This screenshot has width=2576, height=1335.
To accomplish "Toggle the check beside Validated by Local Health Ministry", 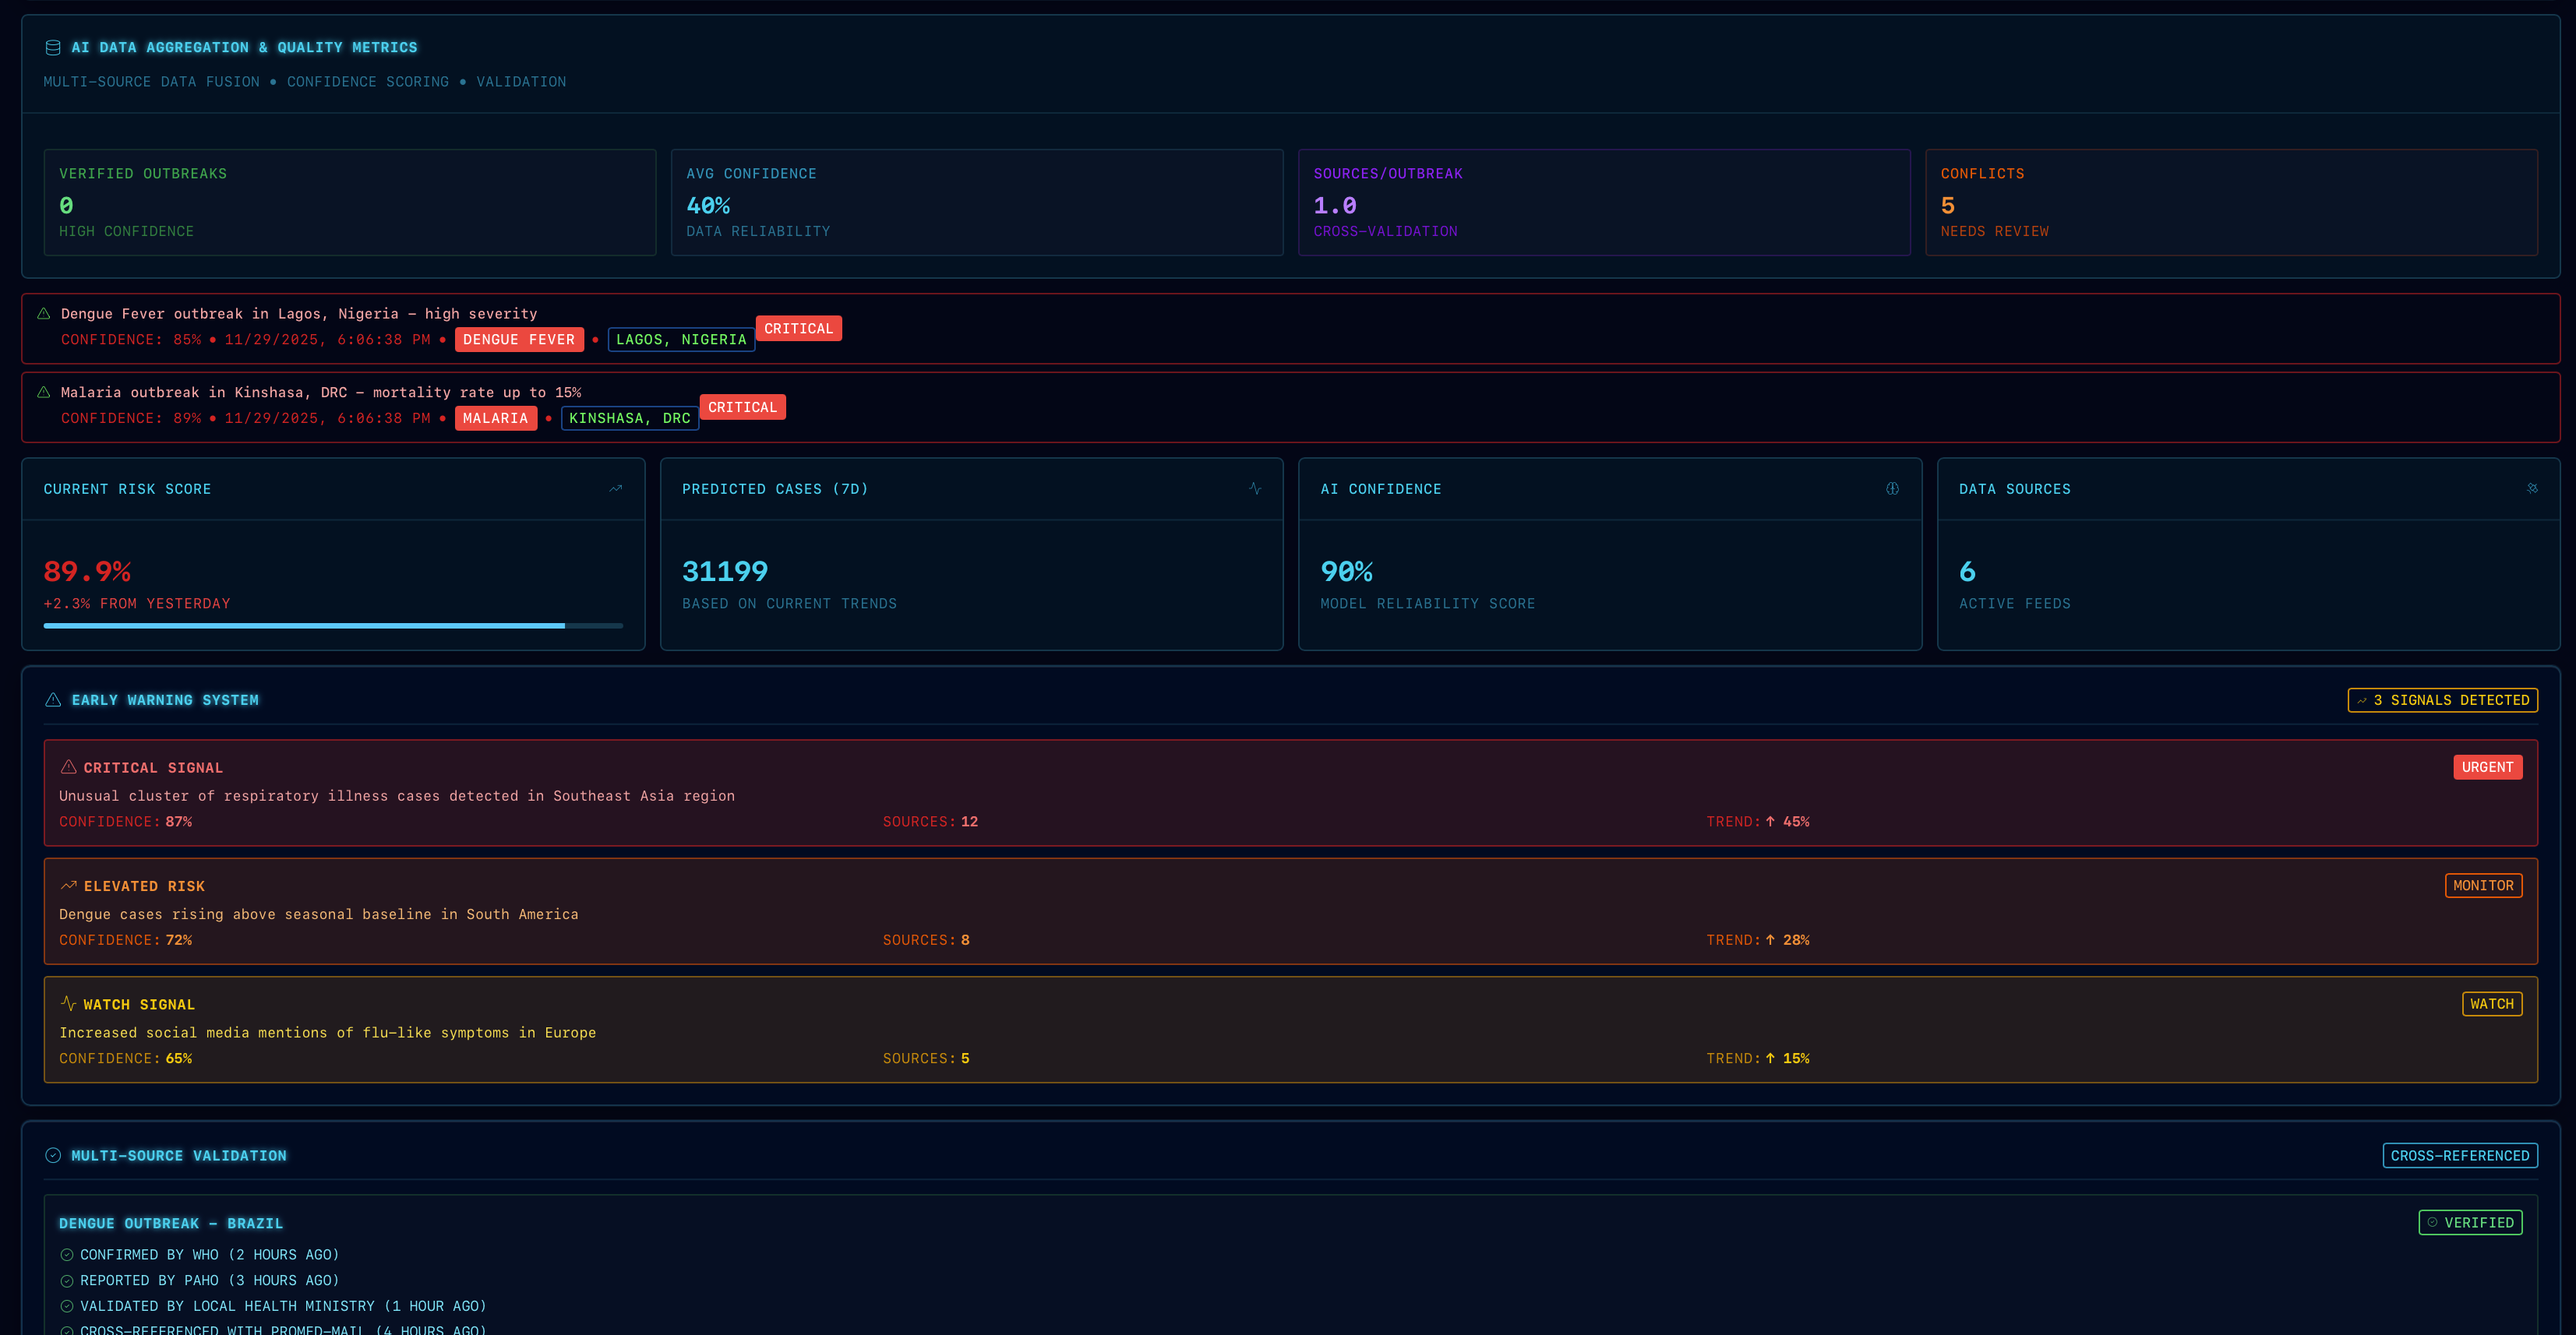I will 66,1306.
